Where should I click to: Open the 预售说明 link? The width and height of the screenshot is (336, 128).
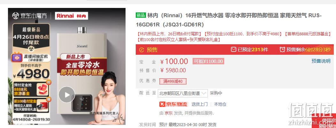[x=321, y=61]
